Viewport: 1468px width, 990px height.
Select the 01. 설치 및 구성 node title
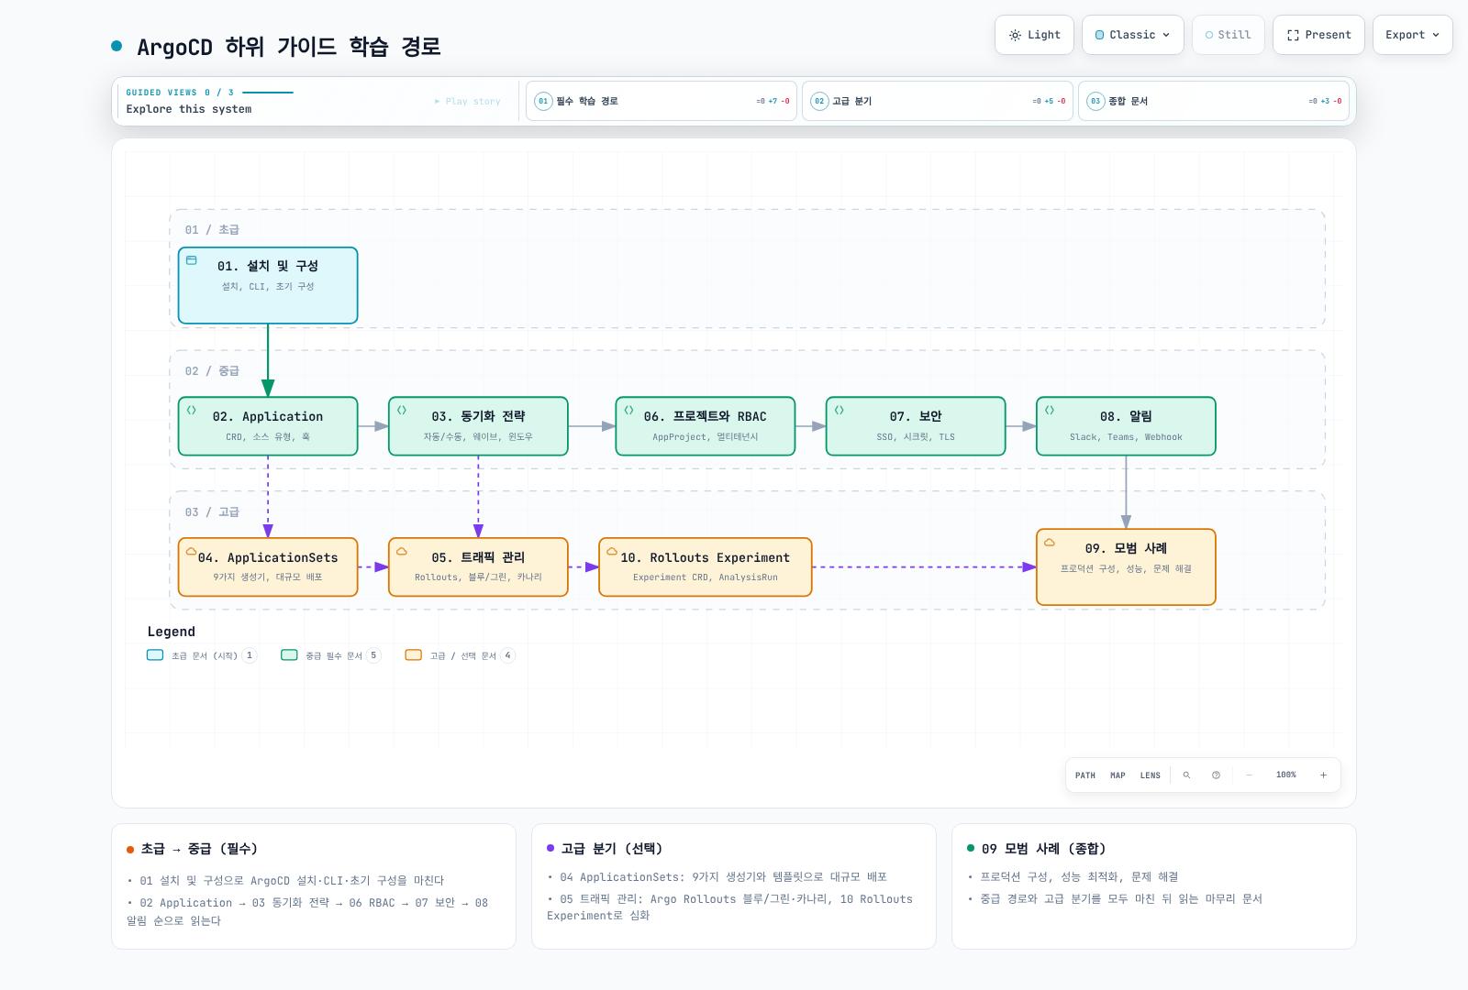tap(268, 266)
